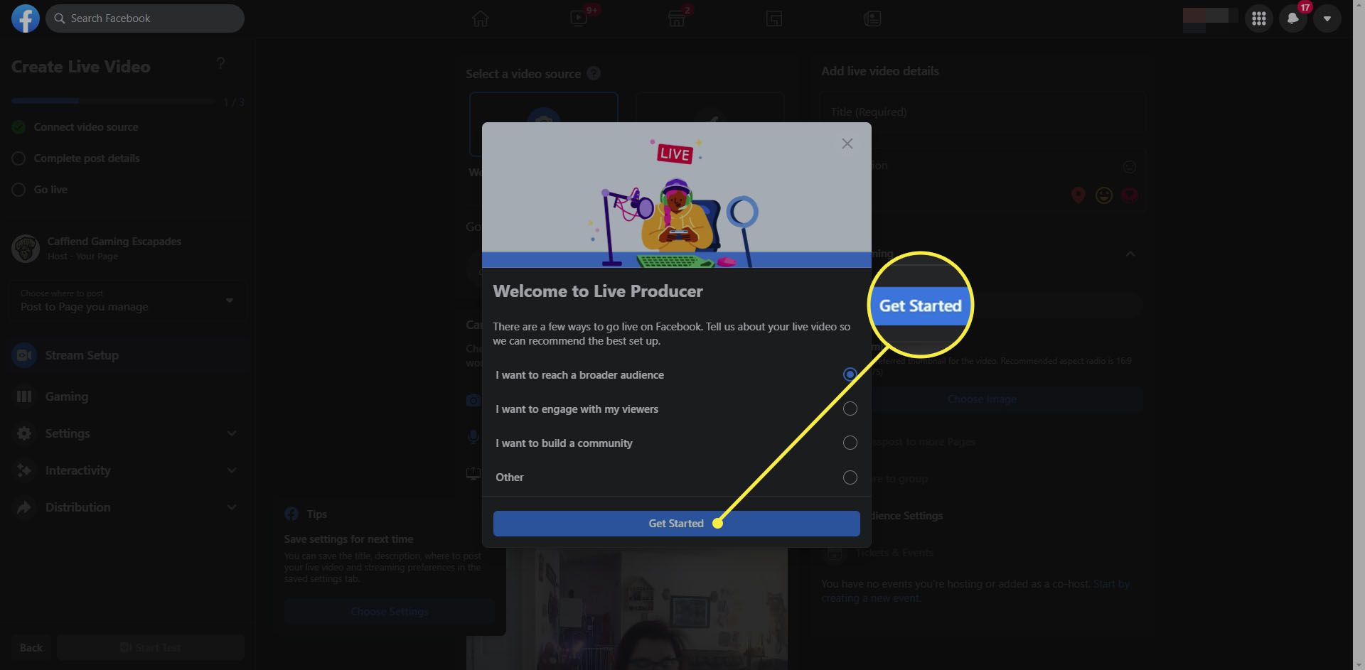The image size is (1365, 670).
Task: Click the help question mark beside Create Live Video
Action: [x=220, y=64]
